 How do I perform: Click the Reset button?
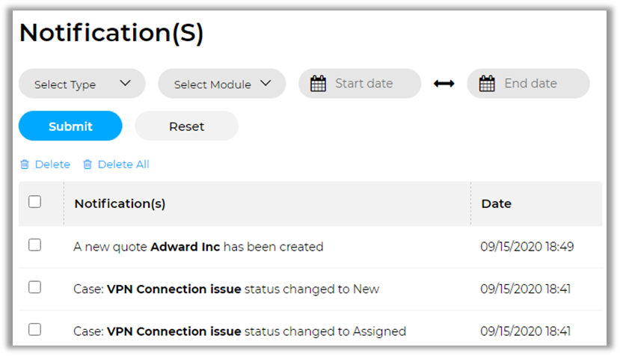[186, 126]
